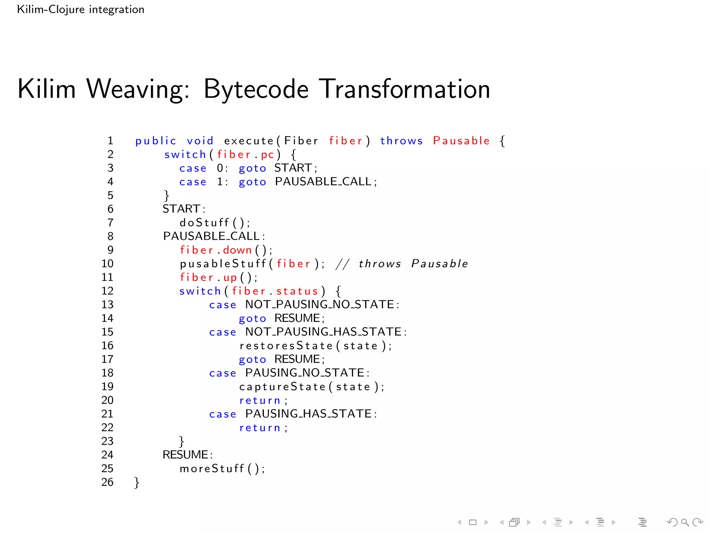Open search with magnifier icon
710x533 pixels.
click(685, 522)
